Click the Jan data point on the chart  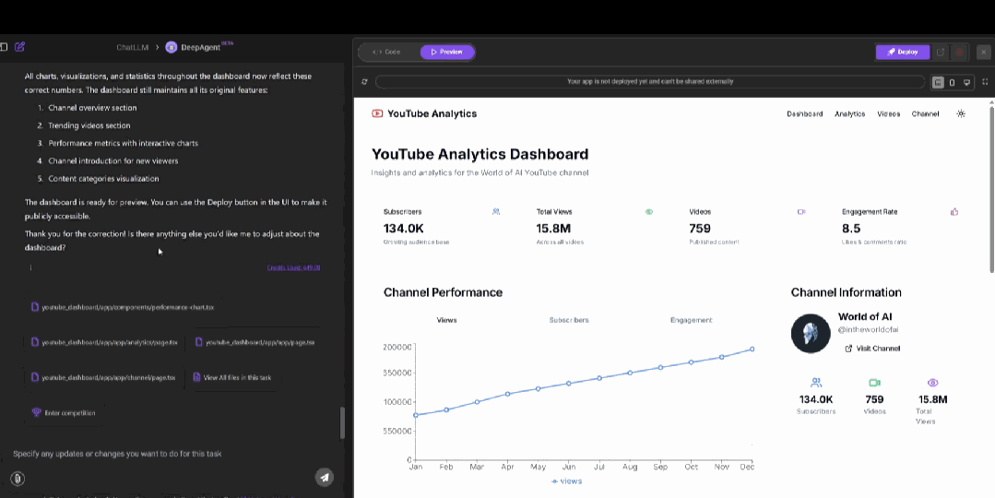[416, 416]
